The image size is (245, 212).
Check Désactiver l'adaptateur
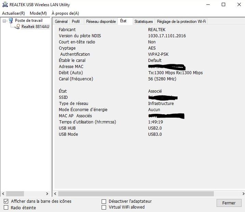104,201
